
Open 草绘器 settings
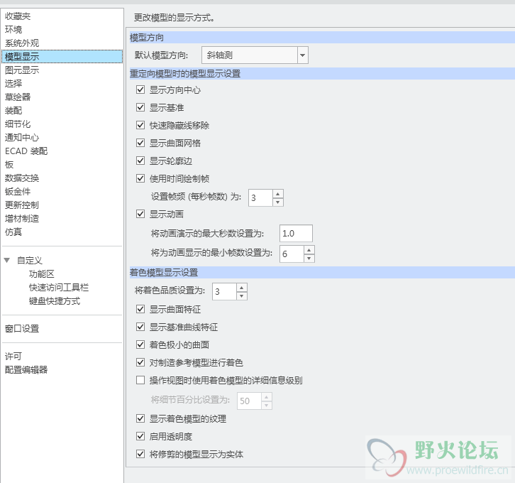pyautogui.click(x=62, y=97)
